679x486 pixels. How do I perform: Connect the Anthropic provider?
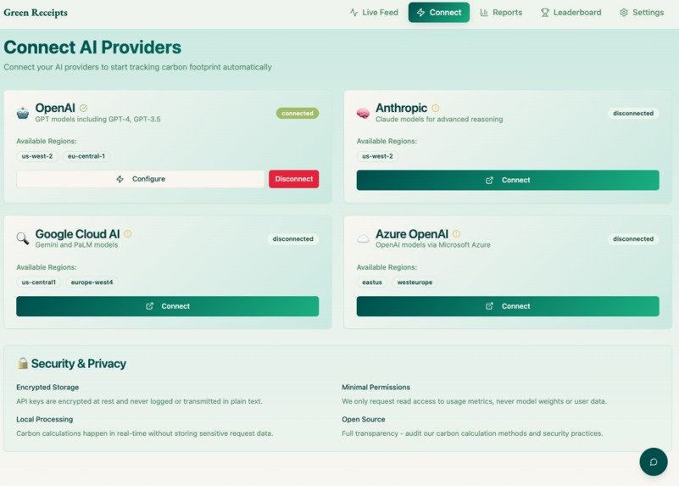[508, 180]
